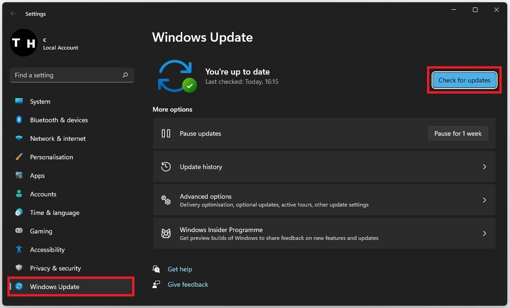Click the Apps icon in sidebar
The height and width of the screenshot is (308, 510).
click(19, 175)
